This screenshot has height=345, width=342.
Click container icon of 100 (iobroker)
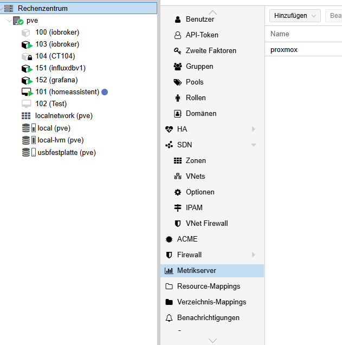[26, 32]
